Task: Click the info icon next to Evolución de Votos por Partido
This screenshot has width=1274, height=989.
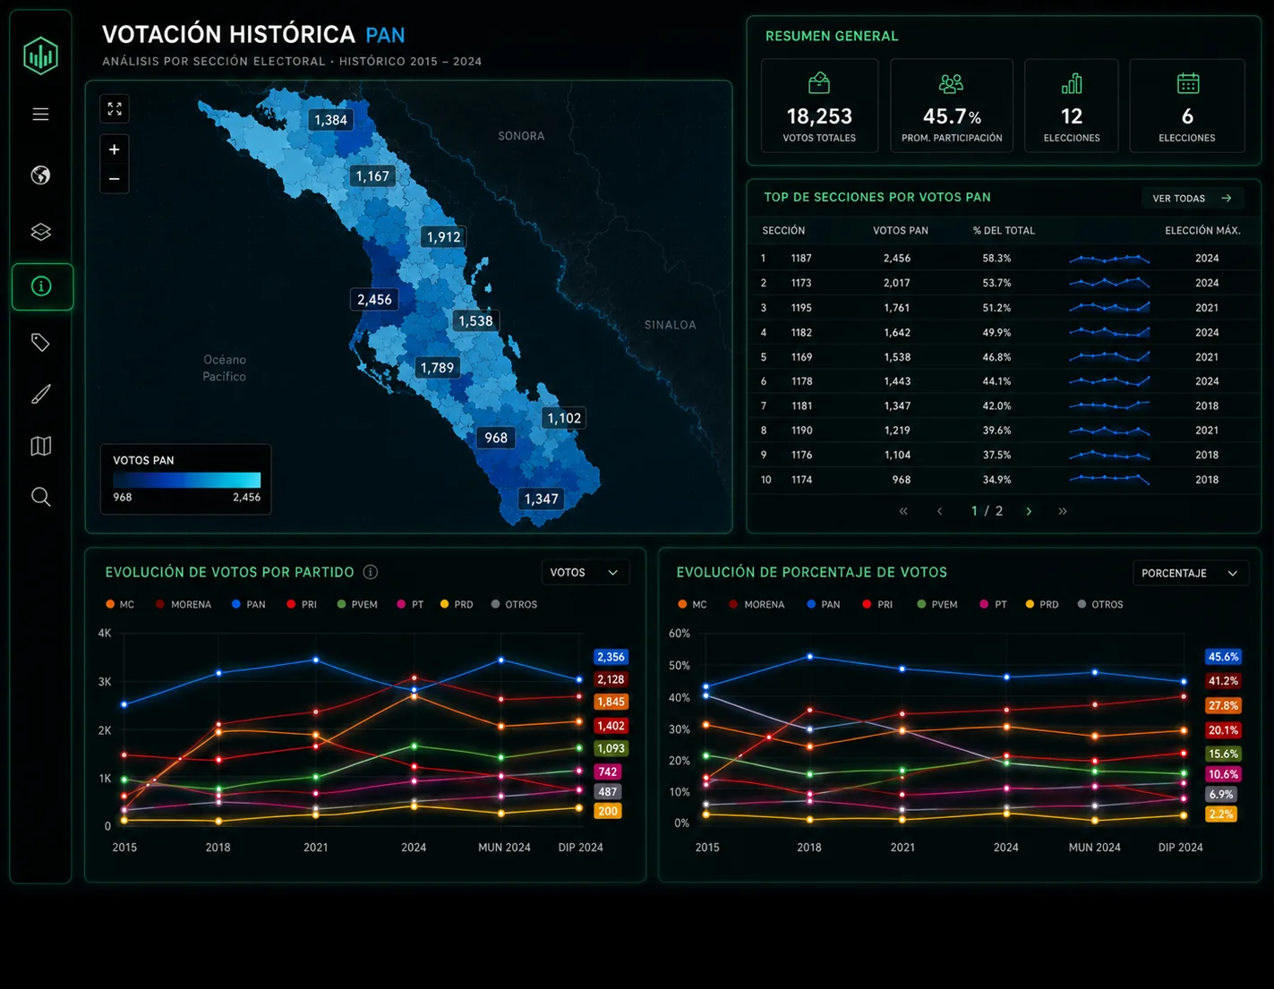Action: pos(371,572)
